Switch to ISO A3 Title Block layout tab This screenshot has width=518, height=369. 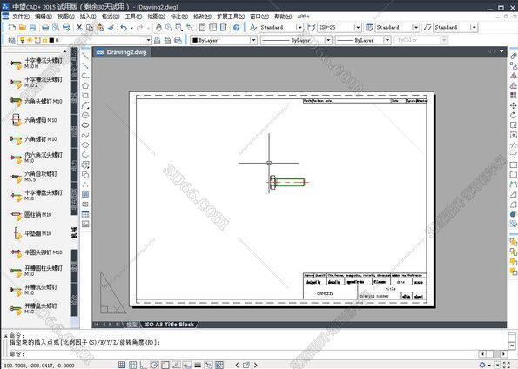(x=169, y=325)
